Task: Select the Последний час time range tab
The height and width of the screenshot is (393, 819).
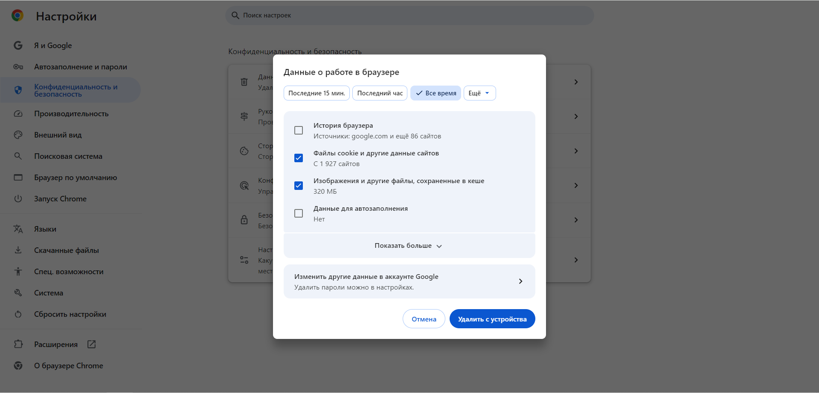Action: (x=379, y=93)
